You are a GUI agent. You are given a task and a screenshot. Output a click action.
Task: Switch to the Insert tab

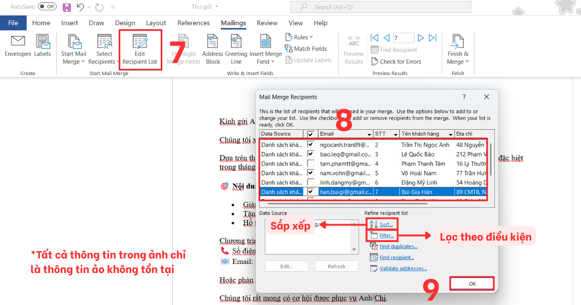point(70,23)
